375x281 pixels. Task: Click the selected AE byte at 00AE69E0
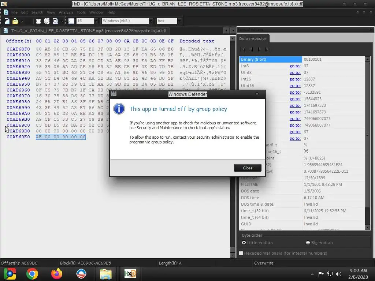click(39, 137)
